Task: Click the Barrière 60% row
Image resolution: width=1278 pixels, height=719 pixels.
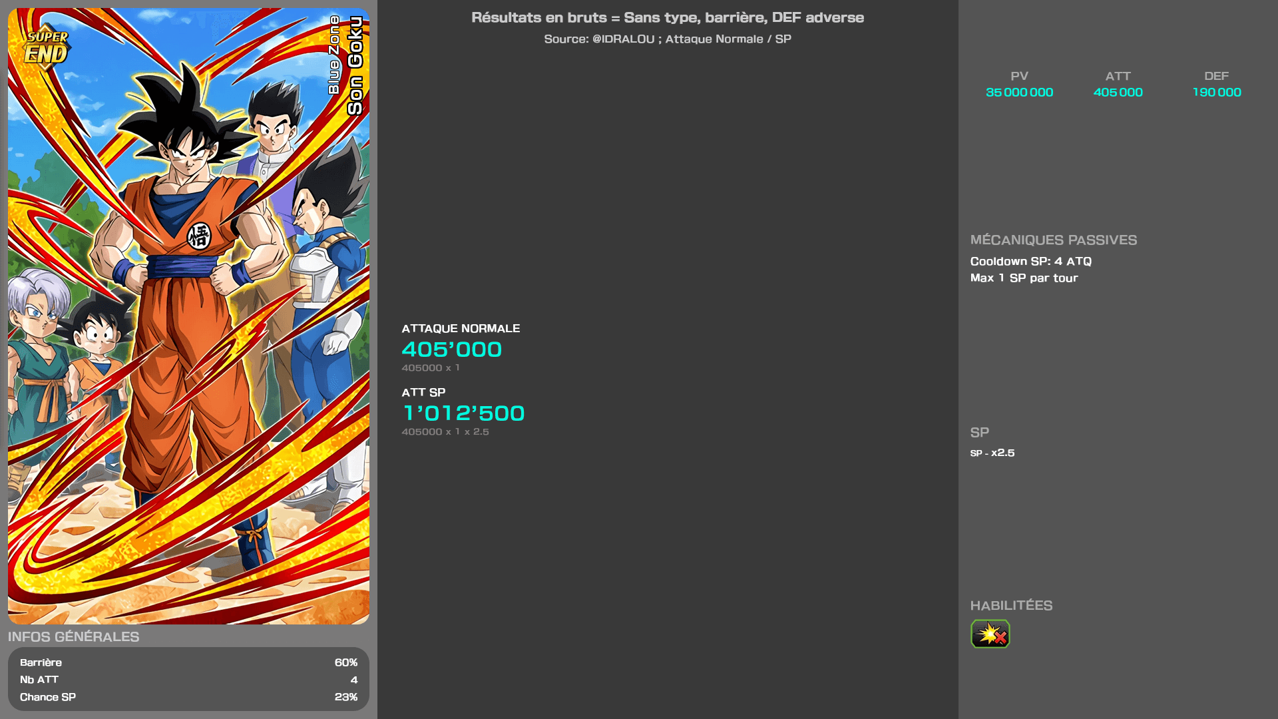Action: pos(188,662)
